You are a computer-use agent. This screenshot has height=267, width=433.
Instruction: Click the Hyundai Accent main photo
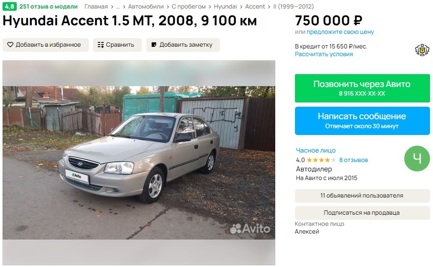139,162
